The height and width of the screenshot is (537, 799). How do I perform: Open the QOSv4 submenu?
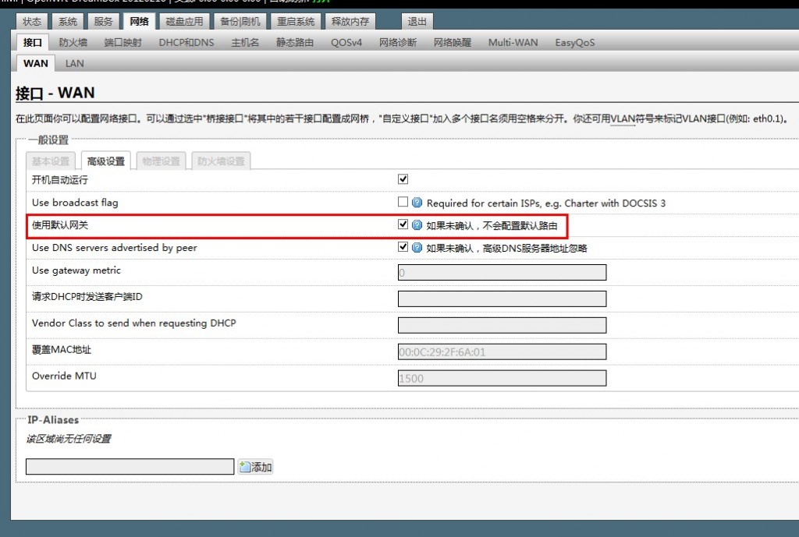pos(346,43)
